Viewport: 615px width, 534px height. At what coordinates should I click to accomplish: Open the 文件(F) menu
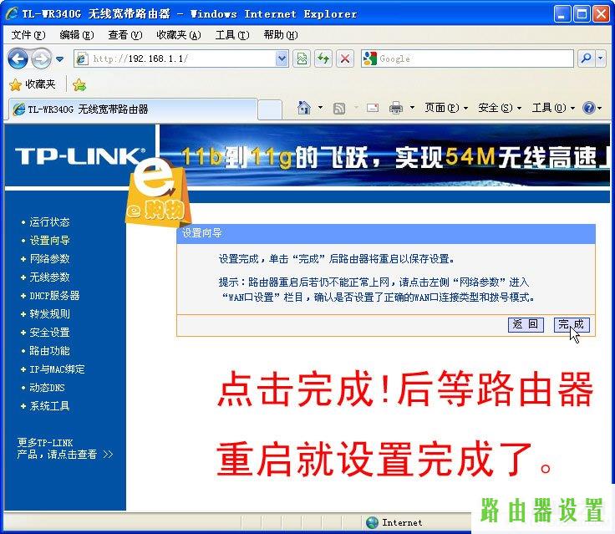[28, 35]
